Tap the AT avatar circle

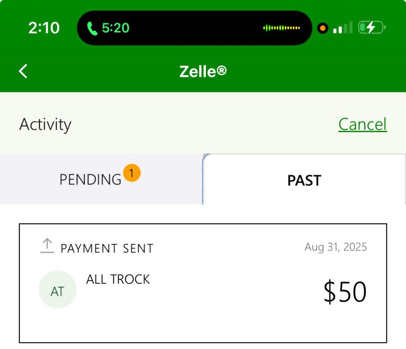pos(57,289)
